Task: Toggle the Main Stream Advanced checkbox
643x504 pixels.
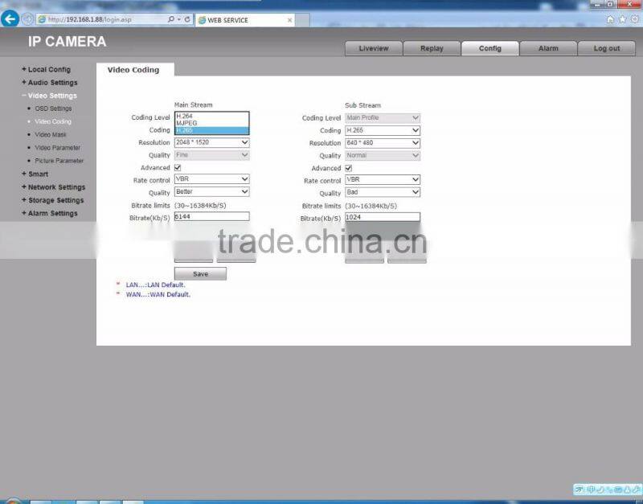Action: click(x=178, y=168)
